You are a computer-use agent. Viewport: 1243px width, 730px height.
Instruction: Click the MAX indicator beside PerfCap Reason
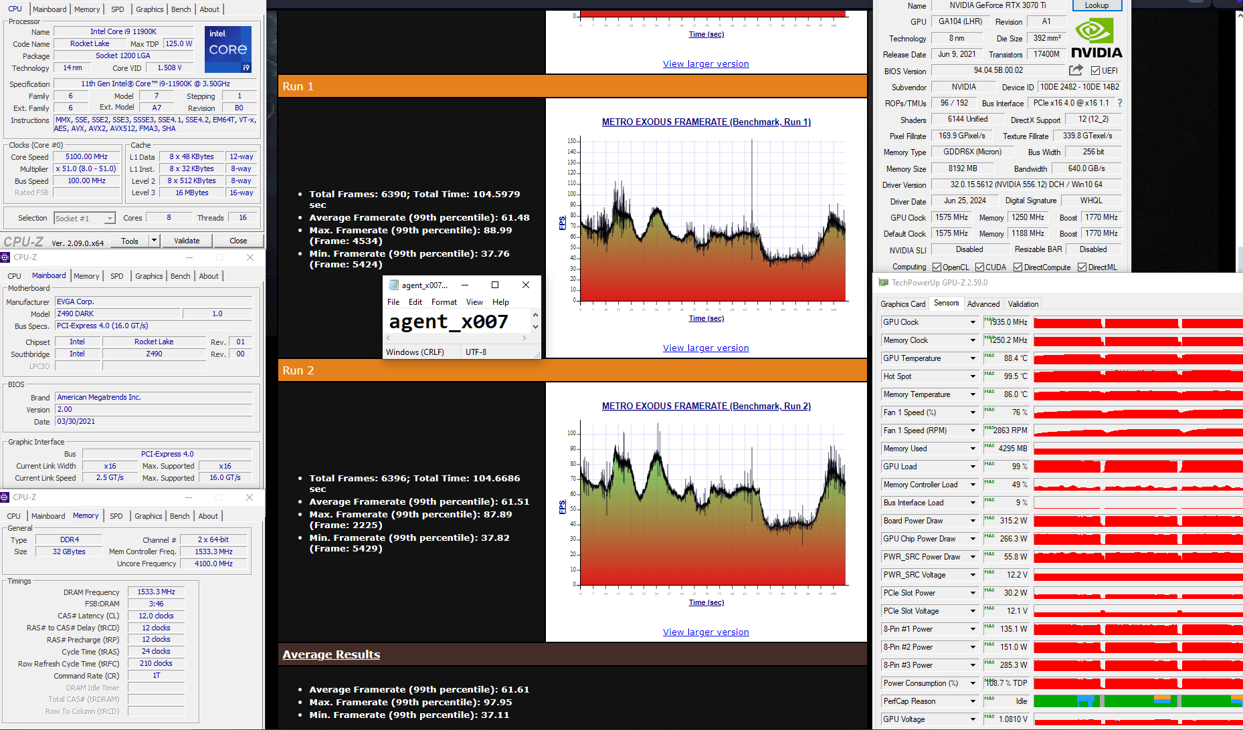pos(989,699)
